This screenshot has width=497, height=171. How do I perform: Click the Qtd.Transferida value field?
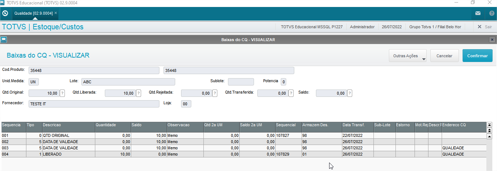point(273,93)
